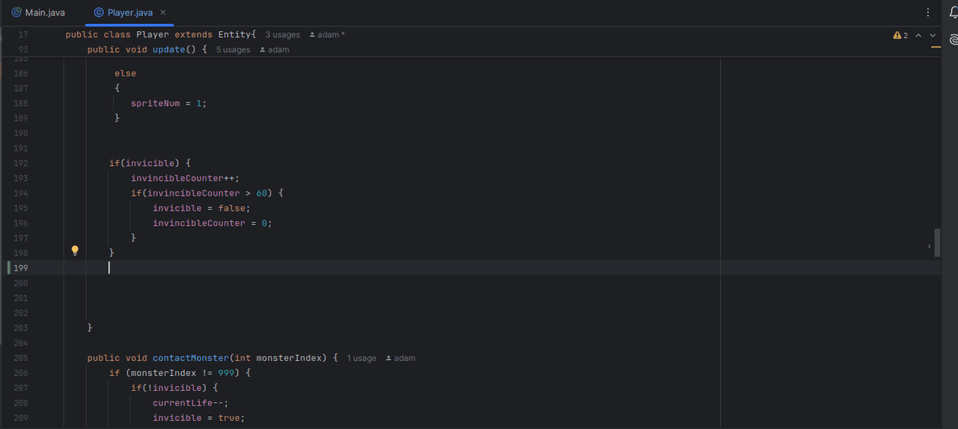Click the 1 usage hint for contactMonster

[x=361, y=358]
